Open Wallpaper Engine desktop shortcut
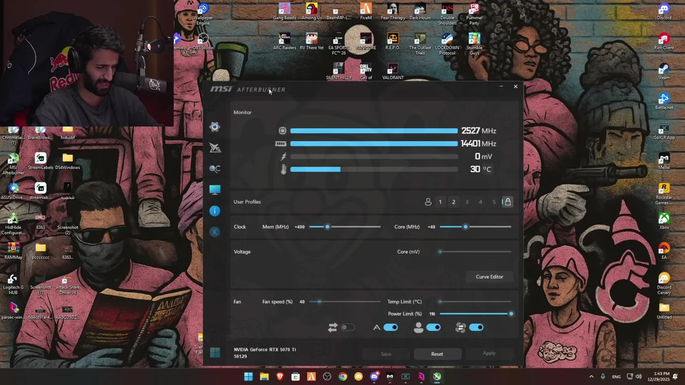The height and width of the screenshot is (385, 685). [203, 14]
